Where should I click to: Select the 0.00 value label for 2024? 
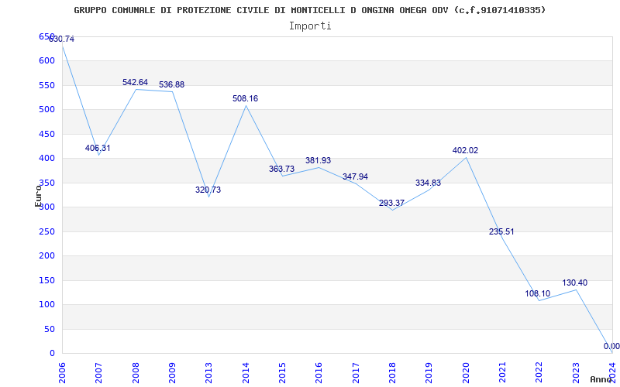[611, 346]
